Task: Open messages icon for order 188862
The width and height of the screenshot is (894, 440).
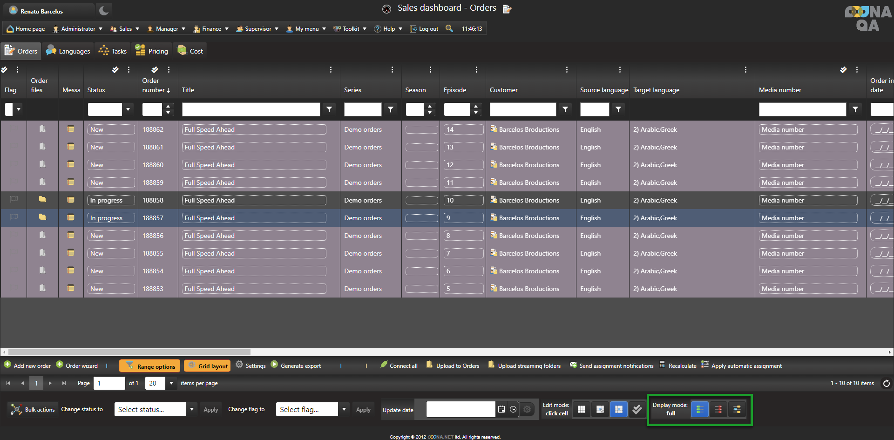Action: click(71, 129)
